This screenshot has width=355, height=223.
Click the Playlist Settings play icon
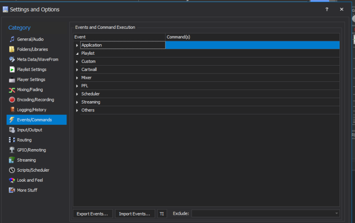(12, 69)
